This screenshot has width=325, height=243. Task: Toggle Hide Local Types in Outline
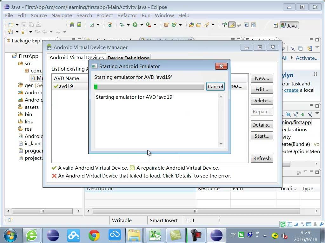tap(310, 115)
